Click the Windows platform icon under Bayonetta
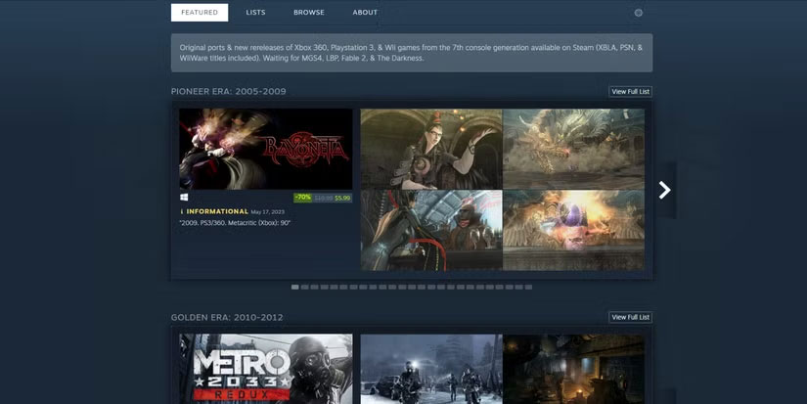This screenshot has width=807, height=404. tap(184, 198)
